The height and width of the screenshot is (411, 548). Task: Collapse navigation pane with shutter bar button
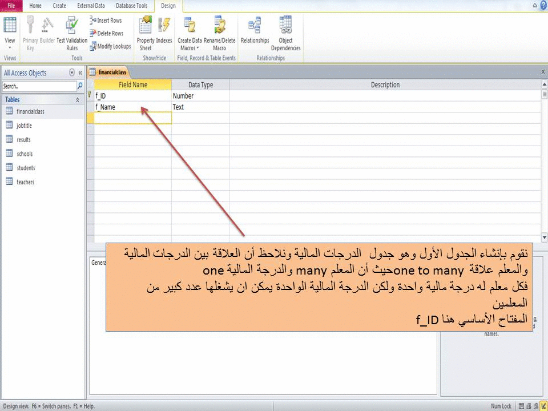[80, 72]
